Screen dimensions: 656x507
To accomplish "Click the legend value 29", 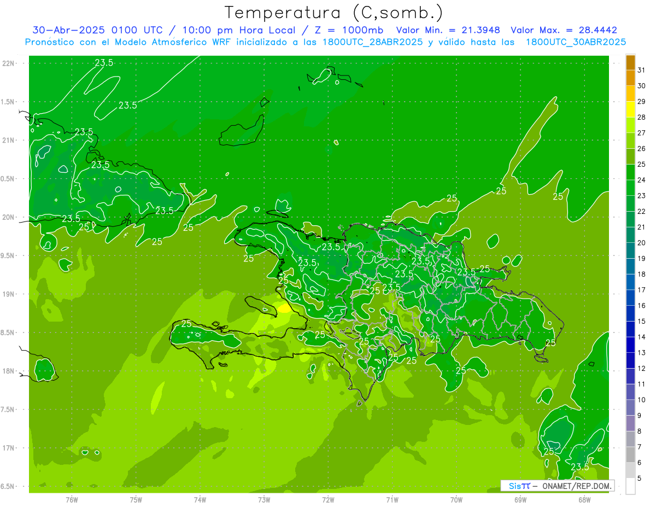I will pyautogui.click(x=641, y=102).
